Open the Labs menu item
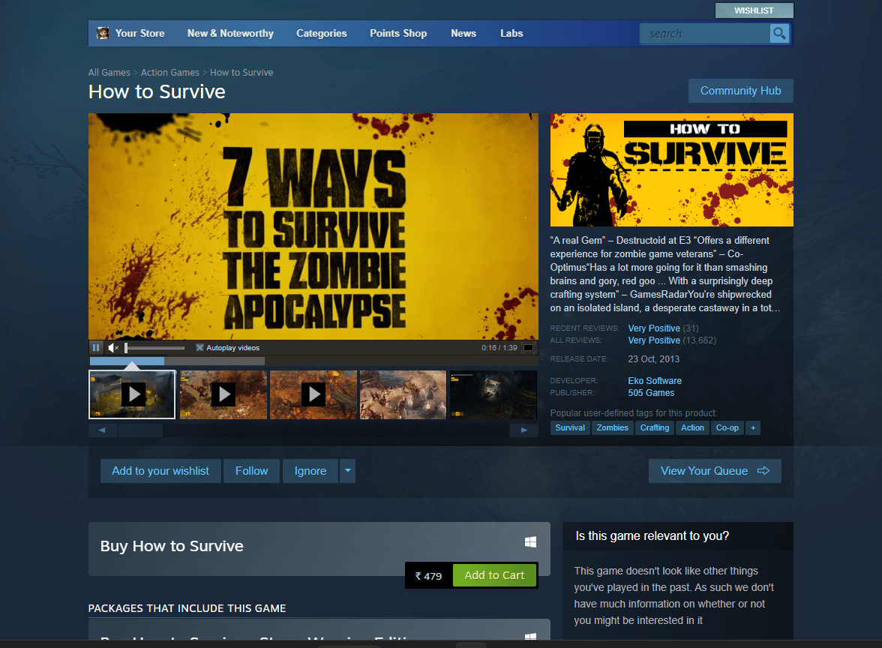The width and height of the screenshot is (882, 648). coord(511,33)
